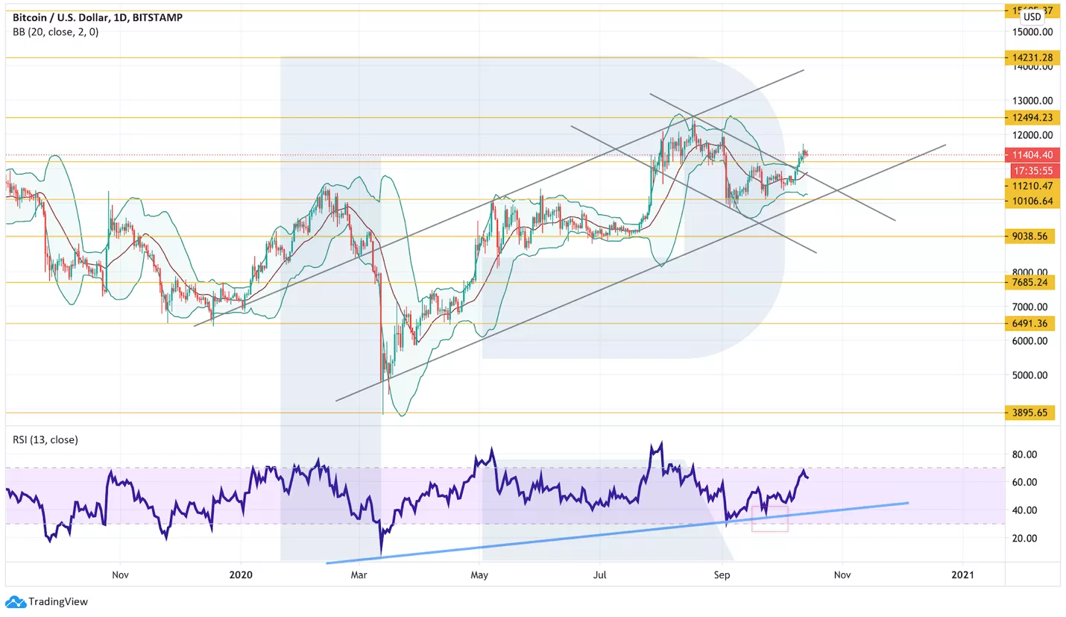Screen dimensions: 1066x617
Task: Click the 3895.65 bottom level label
Action: coord(1031,412)
